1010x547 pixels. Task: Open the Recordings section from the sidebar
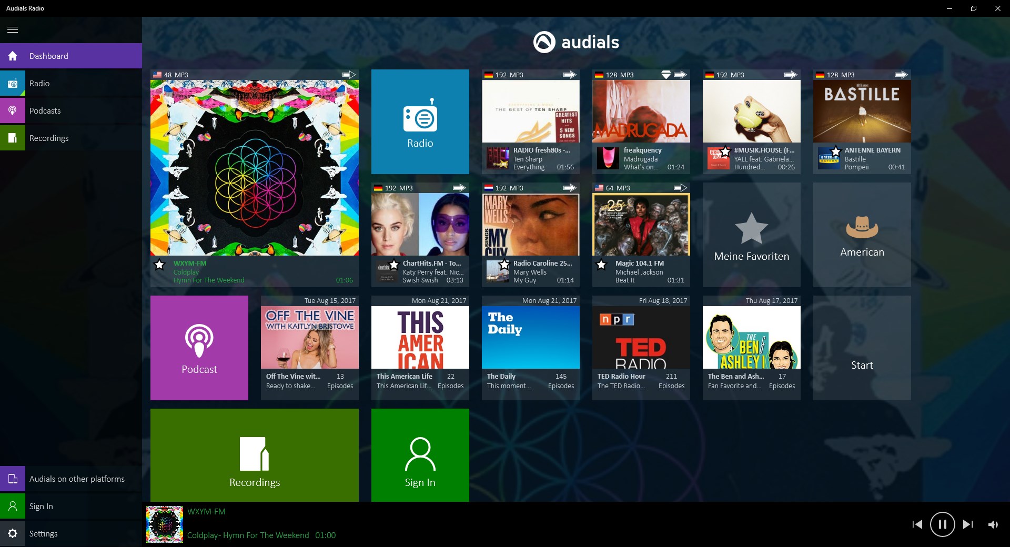[x=12, y=138]
